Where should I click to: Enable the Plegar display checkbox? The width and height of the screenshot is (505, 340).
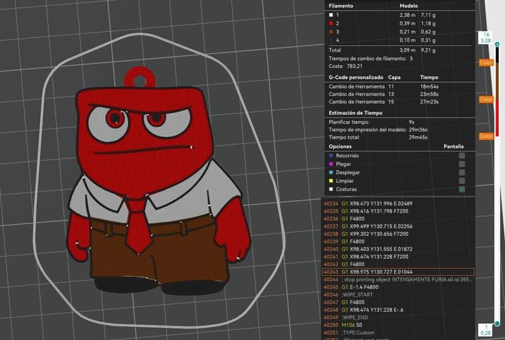(462, 164)
